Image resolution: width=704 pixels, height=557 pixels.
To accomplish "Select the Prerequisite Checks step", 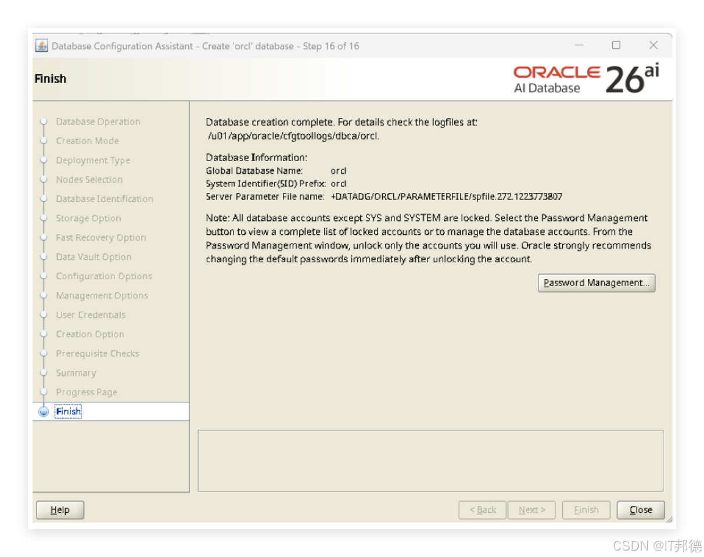I will pos(98,354).
